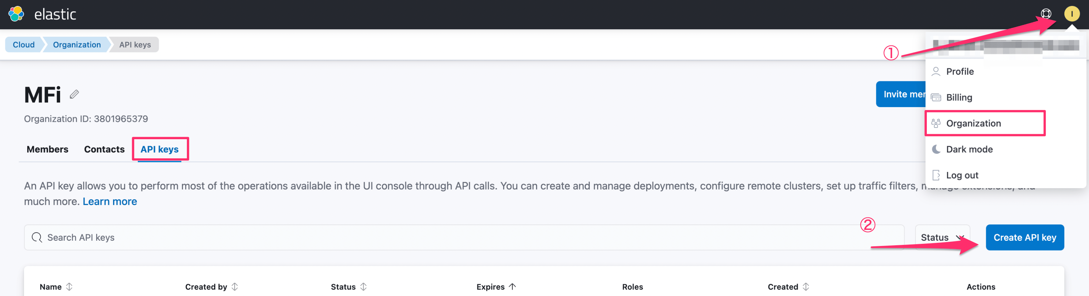Open the help lifebuoy icon
The height and width of the screenshot is (296, 1089).
pos(1046,14)
